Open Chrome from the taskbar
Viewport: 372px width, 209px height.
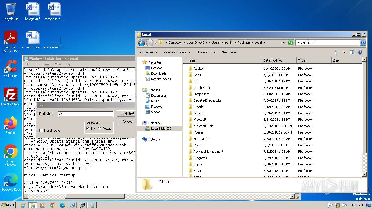(x=53, y=205)
